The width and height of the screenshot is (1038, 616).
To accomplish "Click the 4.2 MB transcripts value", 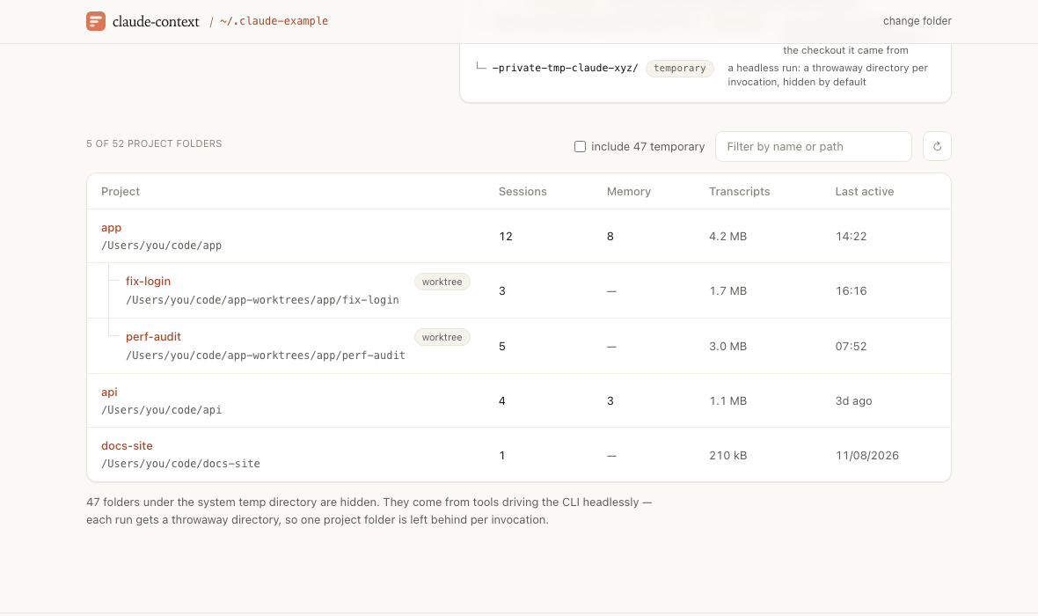I will (x=728, y=237).
